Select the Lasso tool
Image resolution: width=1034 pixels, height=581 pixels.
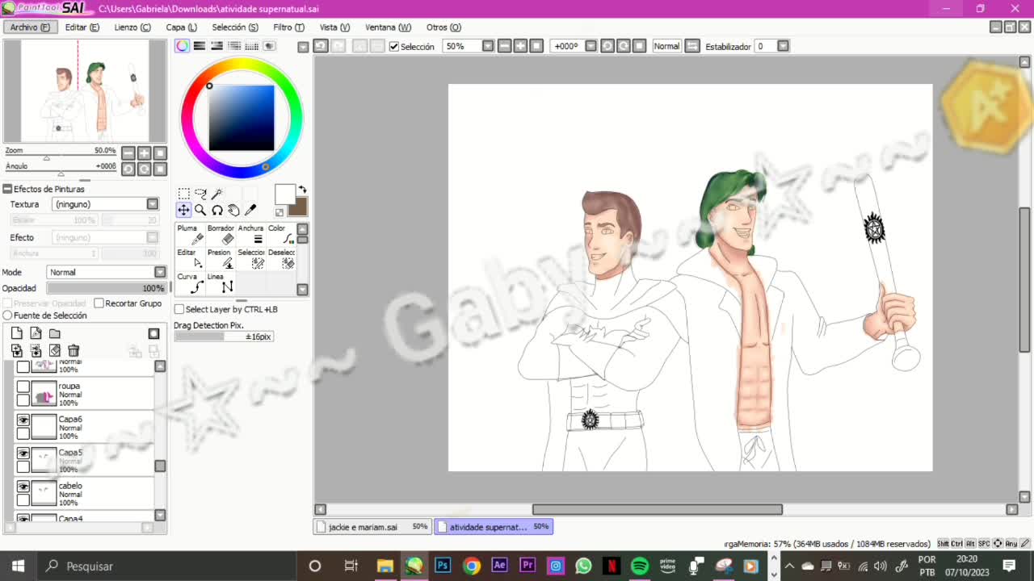[x=200, y=194]
